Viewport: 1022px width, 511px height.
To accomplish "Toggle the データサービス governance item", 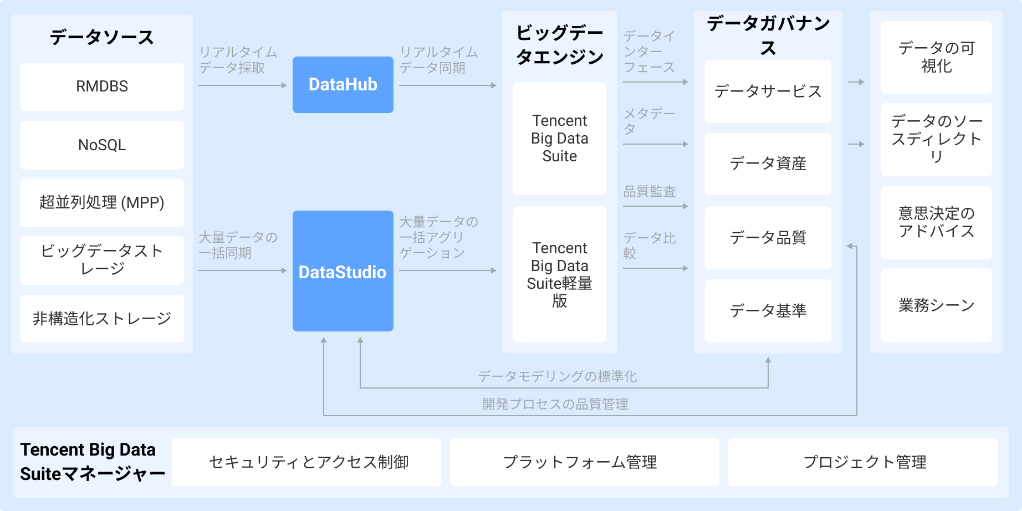I will click(x=768, y=91).
